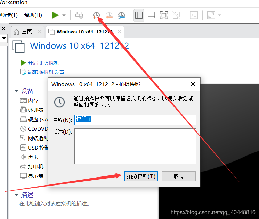Click the green power on play icon
This screenshot has width=259, height=219.
55,15
